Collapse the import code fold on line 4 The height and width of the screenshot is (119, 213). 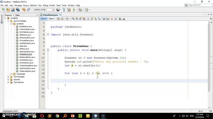48,34
